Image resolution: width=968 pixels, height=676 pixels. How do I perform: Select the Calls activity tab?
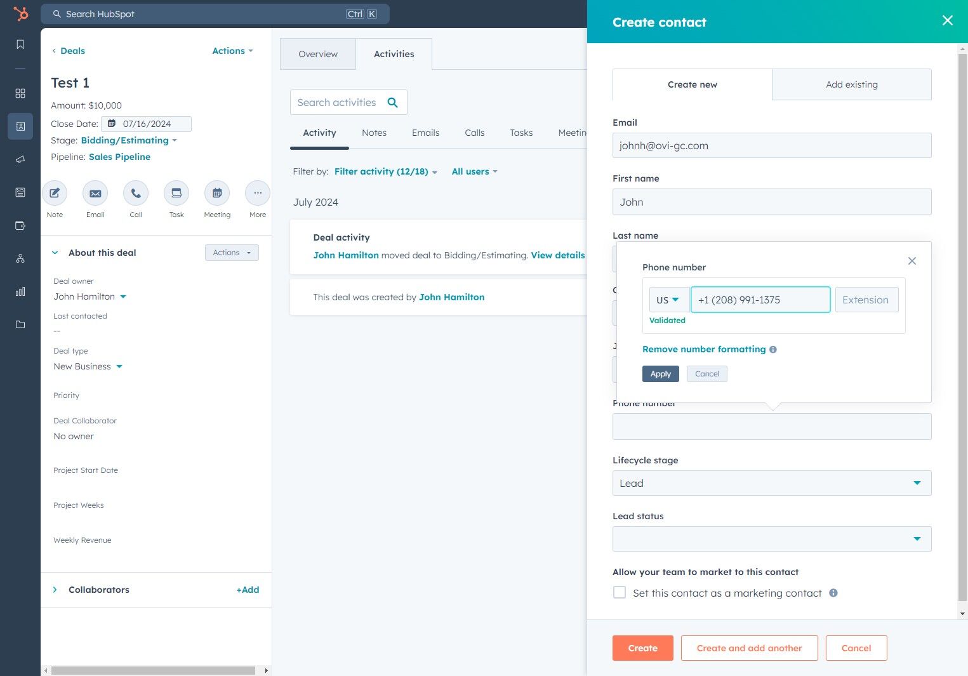474,133
